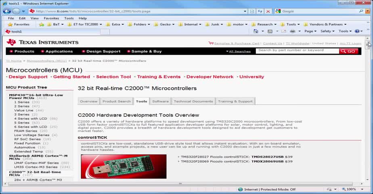Viewport: 373px width, 194px height.
Task: Open the Gecko favorites folder
Action: tap(164, 24)
